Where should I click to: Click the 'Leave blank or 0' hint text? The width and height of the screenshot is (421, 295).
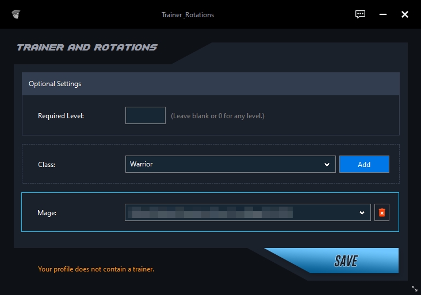click(217, 116)
